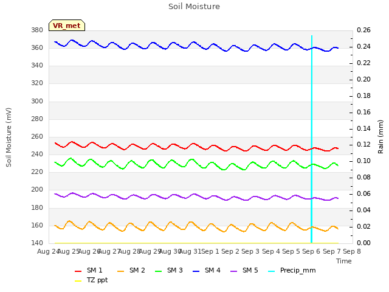Select SM 4 legend entry
The height and width of the screenshot is (292, 389).
tap(207, 270)
